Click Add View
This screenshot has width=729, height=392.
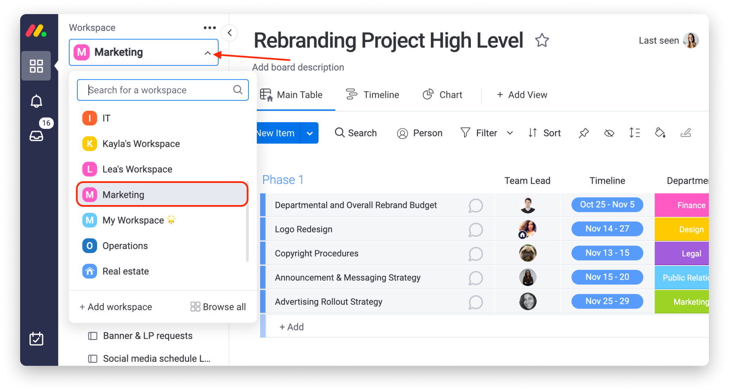tap(522, 95)
